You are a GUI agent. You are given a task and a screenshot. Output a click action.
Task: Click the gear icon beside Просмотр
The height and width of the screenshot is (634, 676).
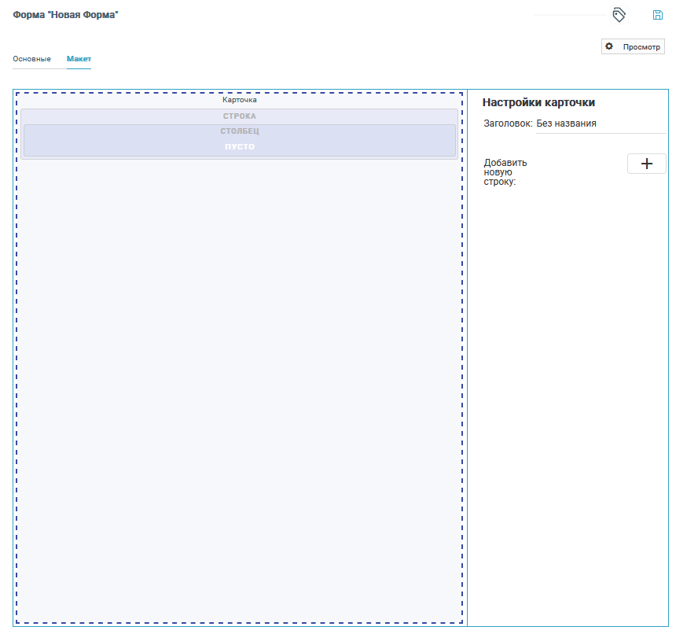pyautogui.click(x=609, y=47)
